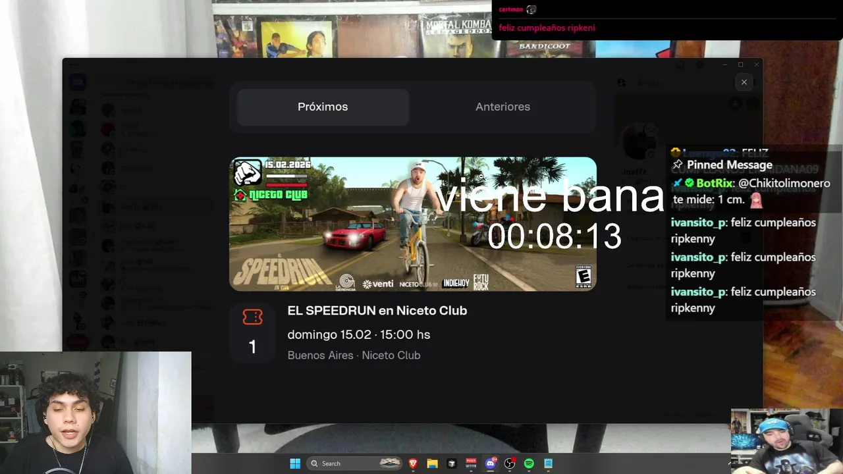Click the taskbar Search box
The height and width of the screenshot is (474, 843).
[x=356, y=463]
